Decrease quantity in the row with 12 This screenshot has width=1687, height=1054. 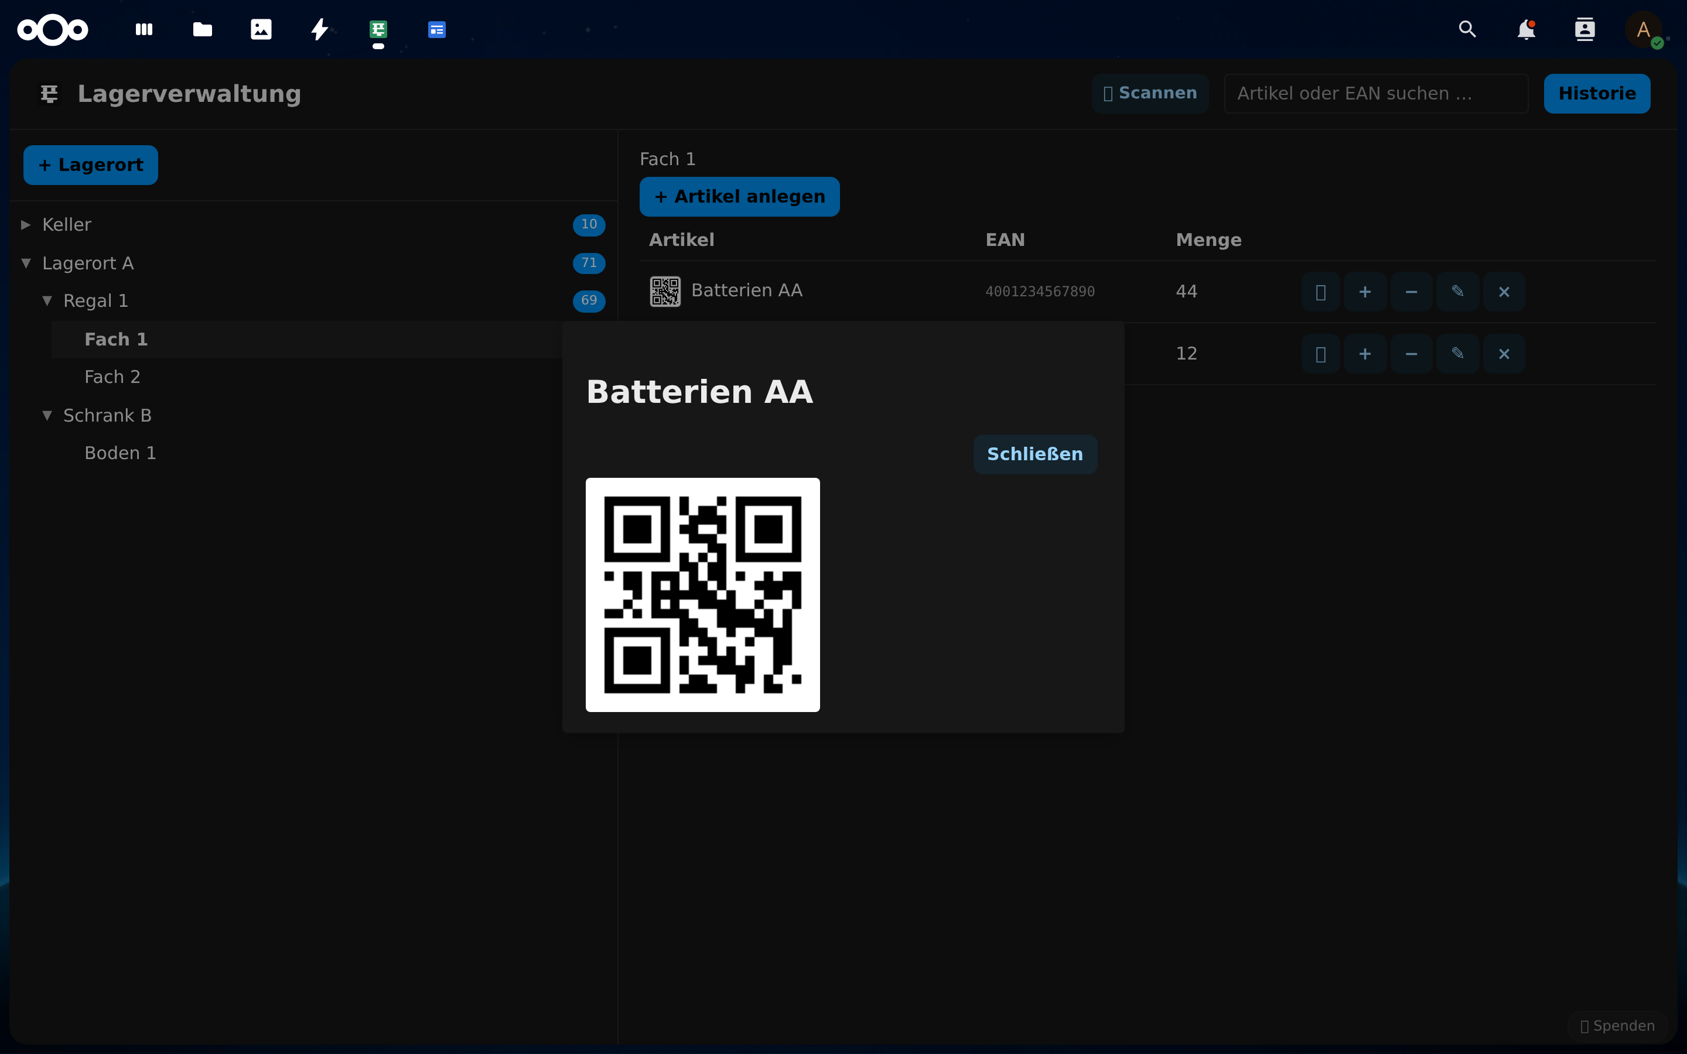1411,354
